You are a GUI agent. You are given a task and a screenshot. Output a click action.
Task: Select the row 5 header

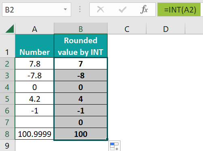[x=7, y=99]
